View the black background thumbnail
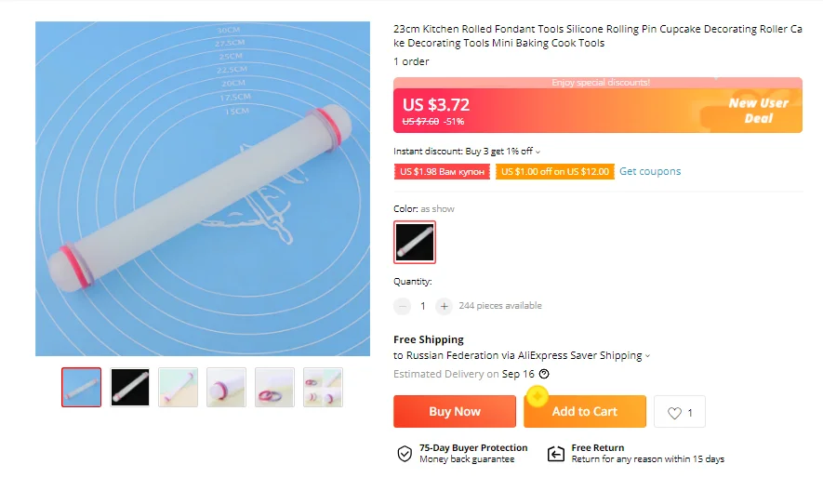 pyautogui.click(x=130, y=387)
